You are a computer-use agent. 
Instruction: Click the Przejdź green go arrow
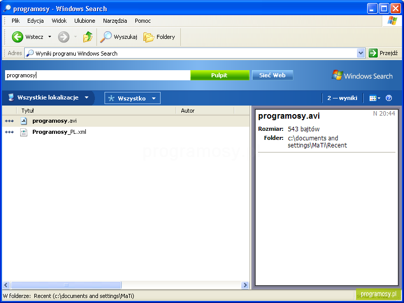373,53
